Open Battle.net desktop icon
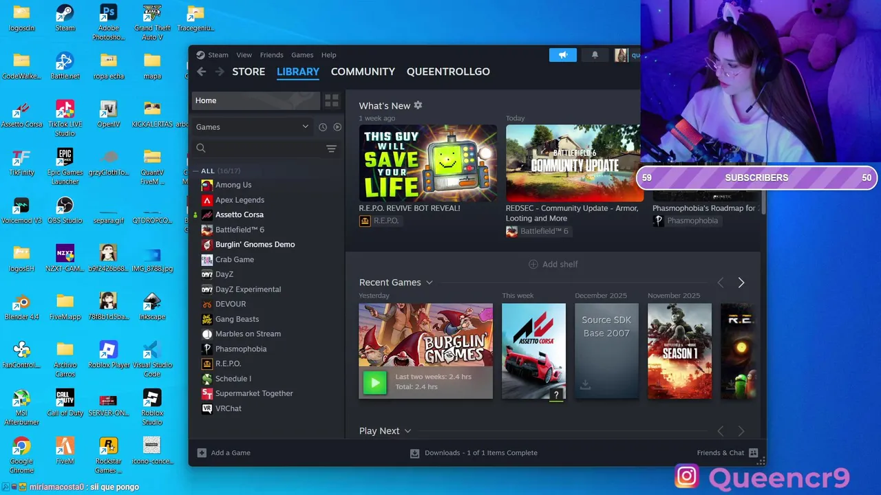 pos(65,66)
